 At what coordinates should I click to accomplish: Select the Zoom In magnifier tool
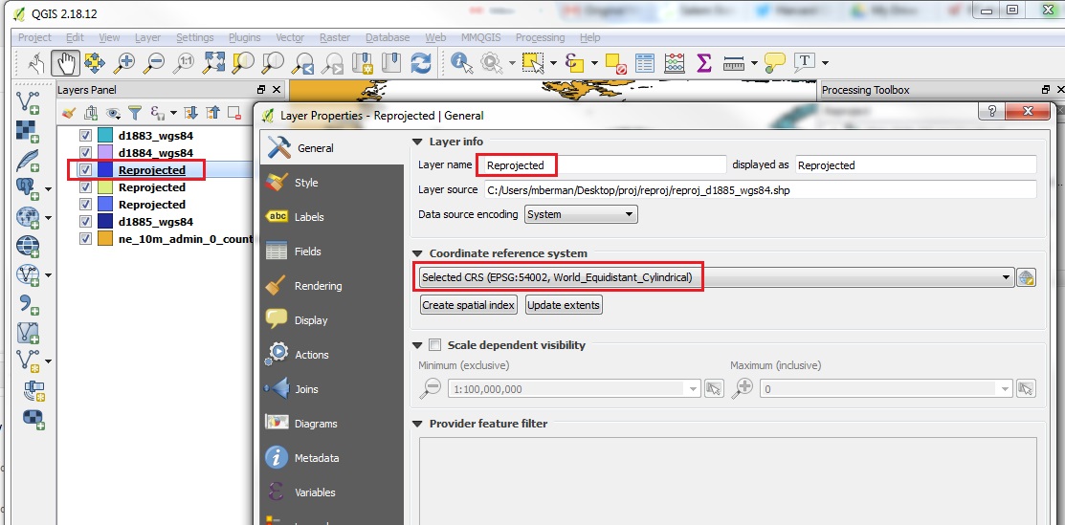pyautogui.click(x=123, y=63)
